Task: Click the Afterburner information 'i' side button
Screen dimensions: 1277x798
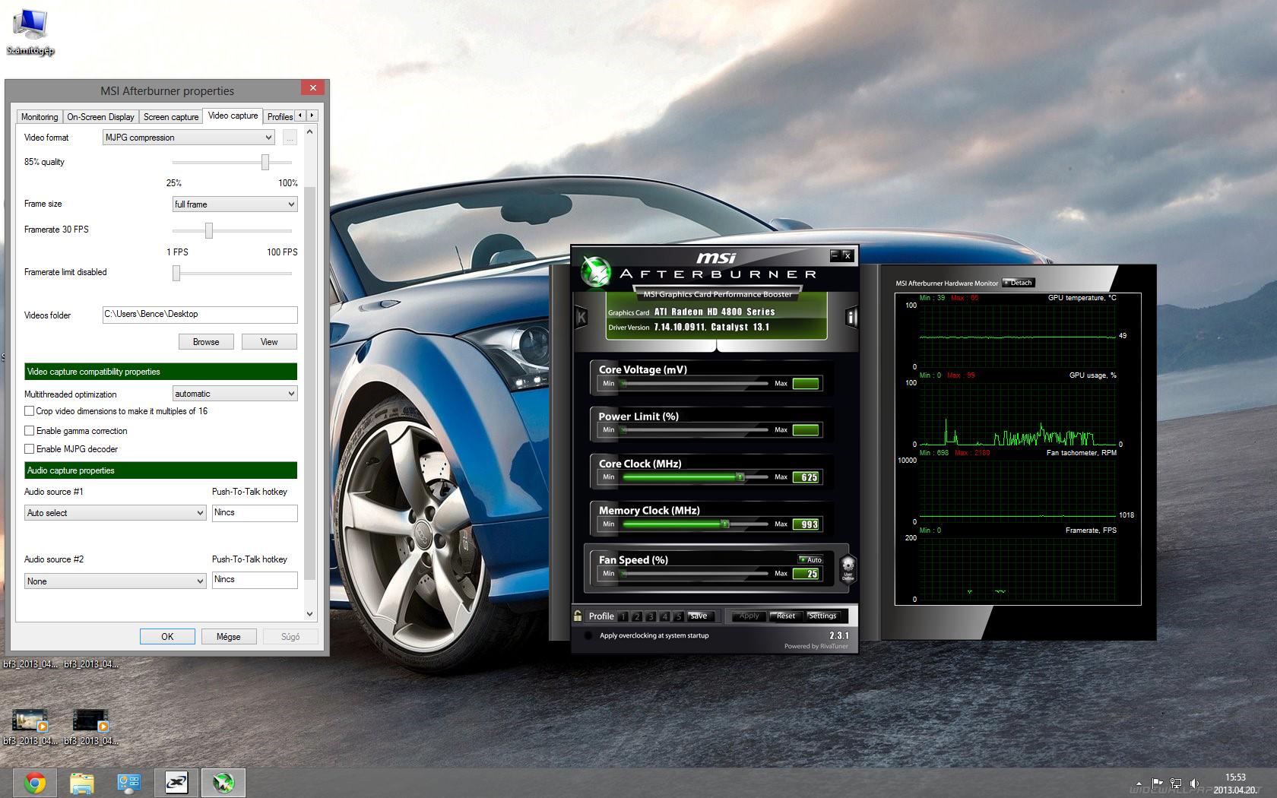Action: point(851,317)
